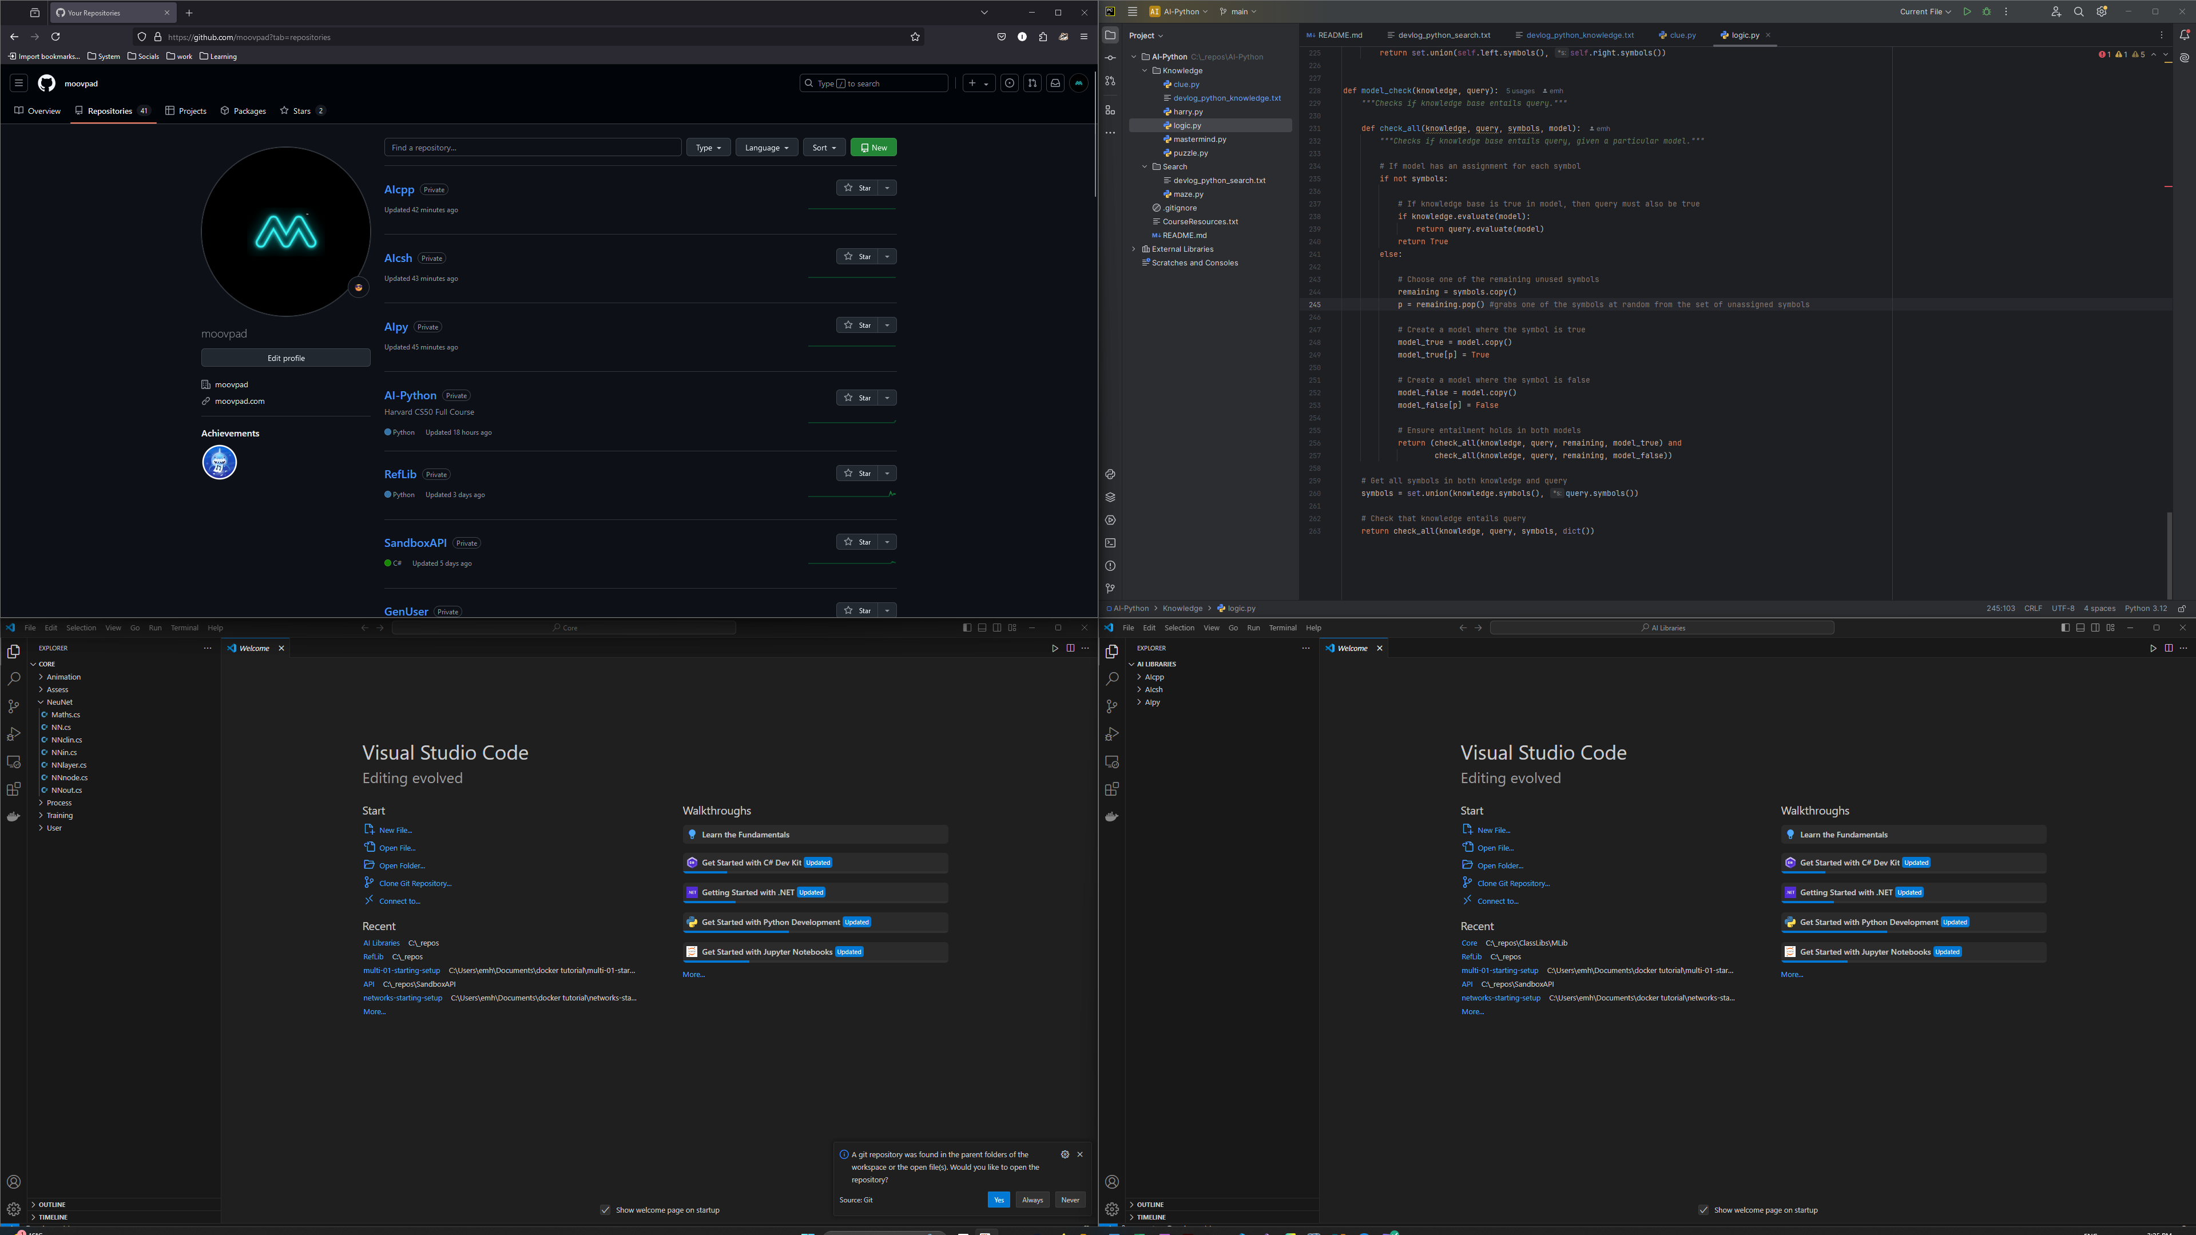Click Edit profile button
Screen dimensions: 2196x1235
(x=285, y=358)
